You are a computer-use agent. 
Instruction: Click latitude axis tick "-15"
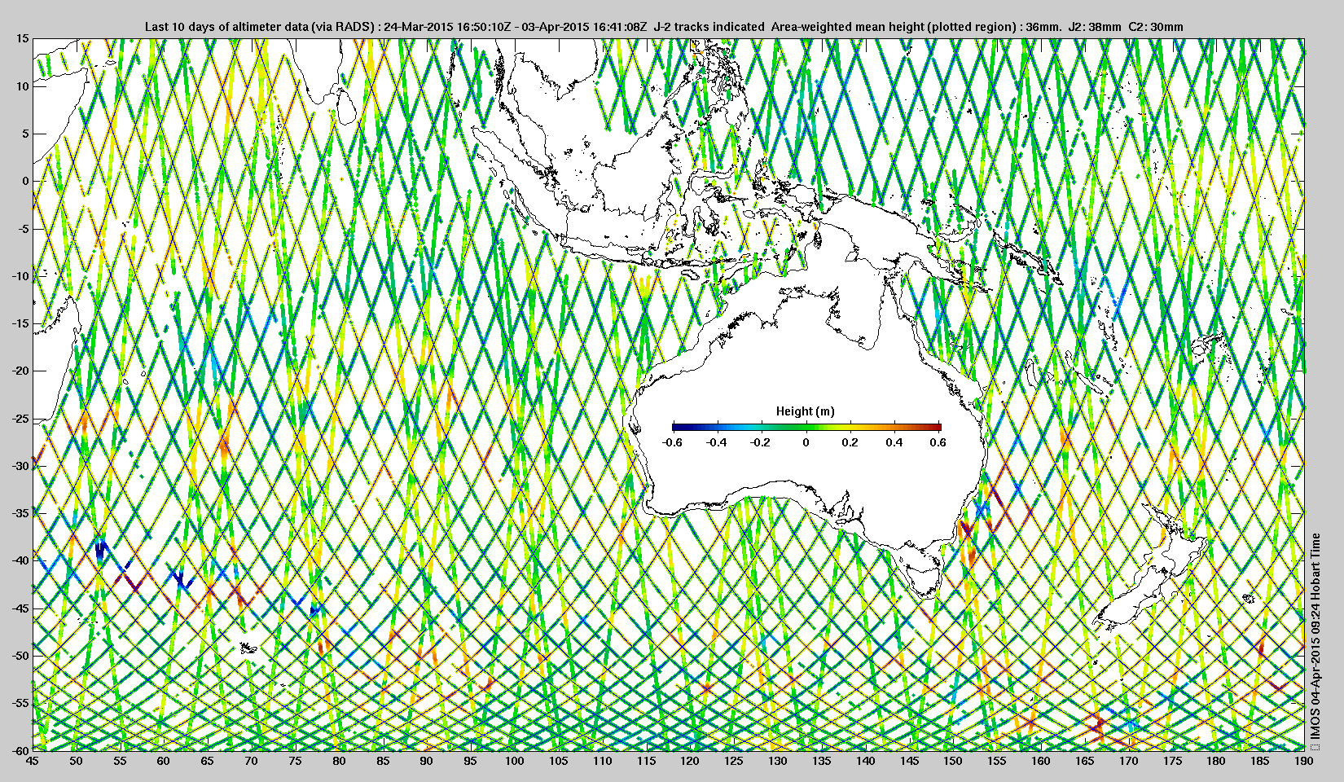(21, 323)
